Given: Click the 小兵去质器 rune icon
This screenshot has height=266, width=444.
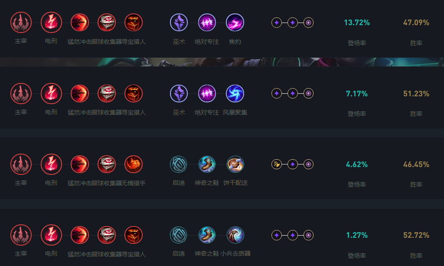Looking at the screenshot, I should (235, 235).
